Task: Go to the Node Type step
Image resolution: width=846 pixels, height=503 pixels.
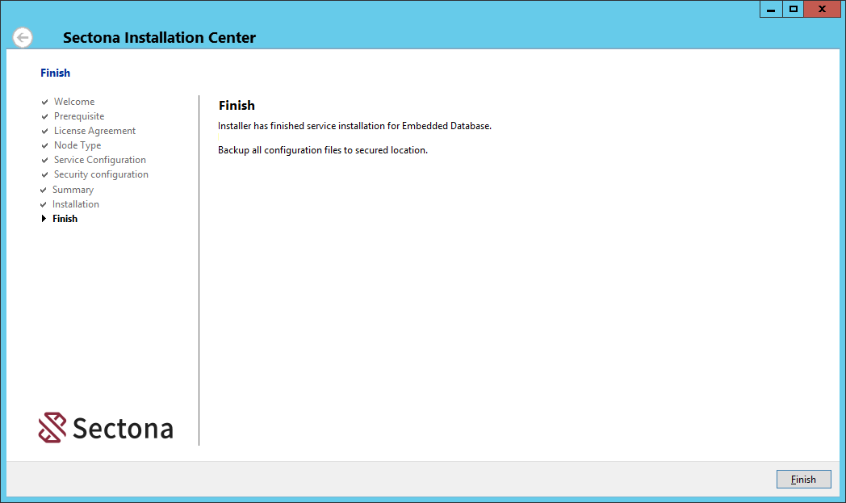Action: (x=77, y=145)
